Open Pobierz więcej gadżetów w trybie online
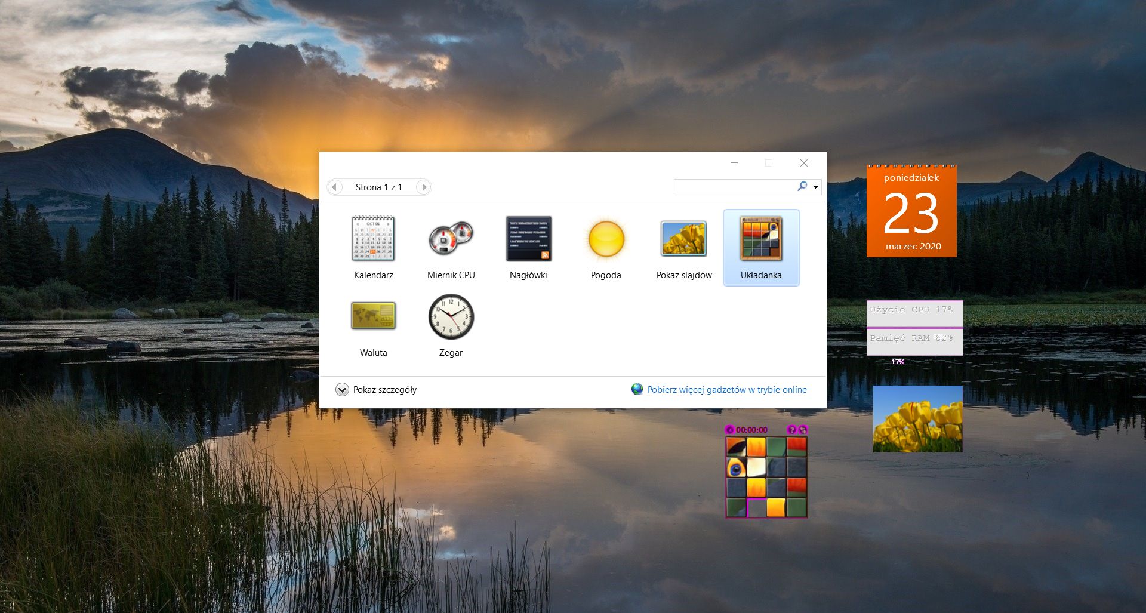 727,389
